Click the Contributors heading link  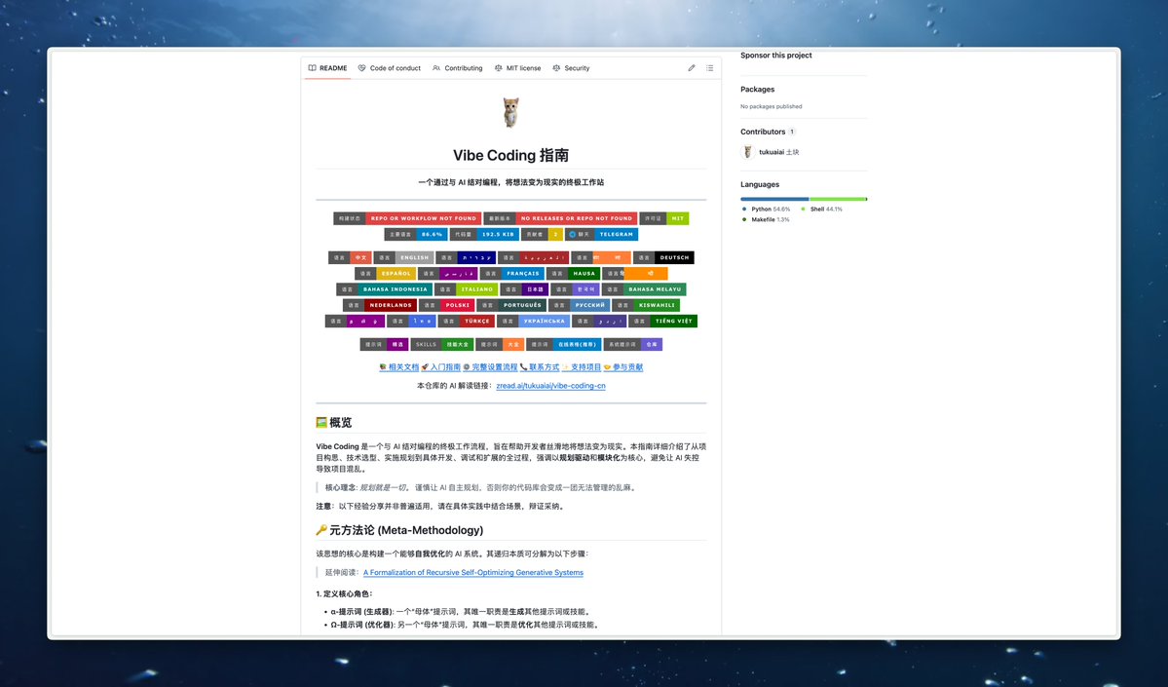pyautogui.click(x=763, y=132)
